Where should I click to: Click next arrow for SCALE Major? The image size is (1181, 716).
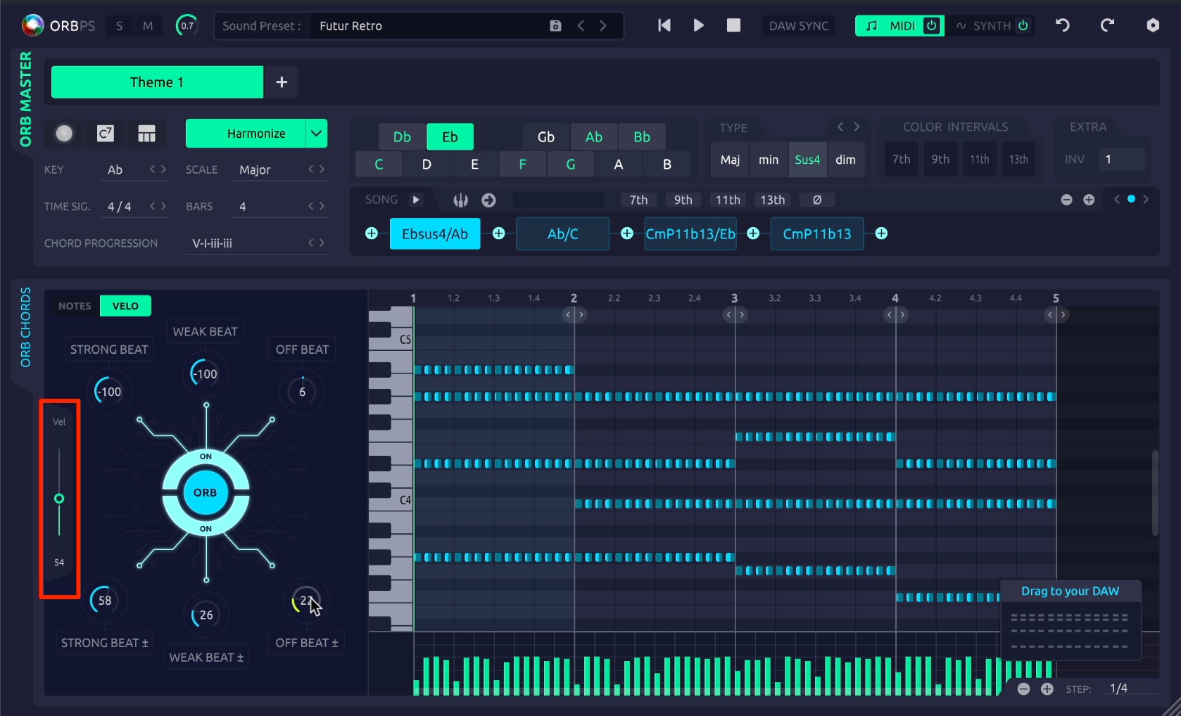click(322, 170)
